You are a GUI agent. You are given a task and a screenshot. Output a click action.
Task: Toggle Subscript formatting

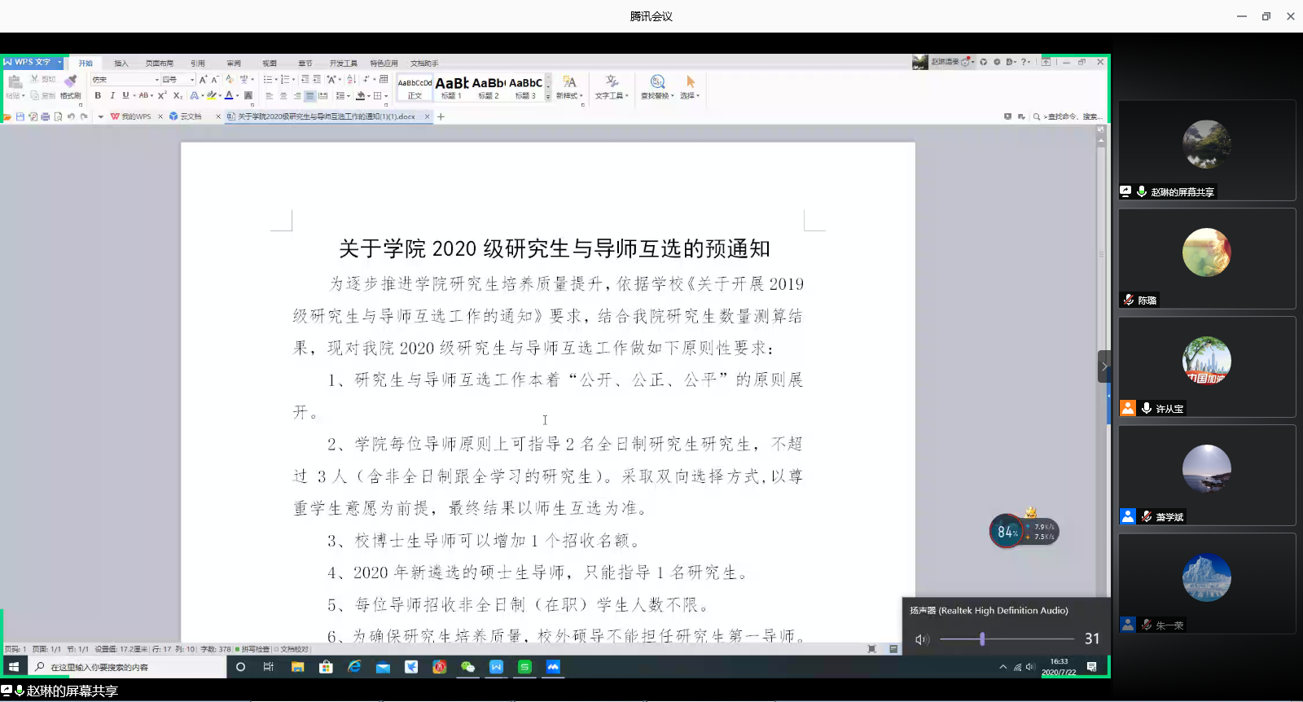click(x=178, y=95)
